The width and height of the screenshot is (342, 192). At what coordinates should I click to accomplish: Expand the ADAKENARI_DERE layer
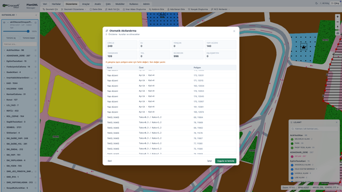click(4, 55)
